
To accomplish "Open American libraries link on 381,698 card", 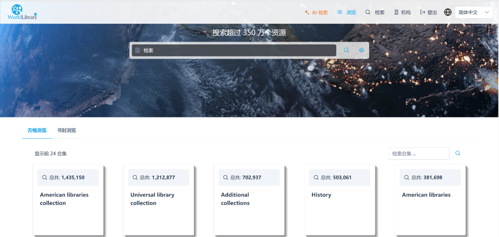I will (x=426, y=195).
